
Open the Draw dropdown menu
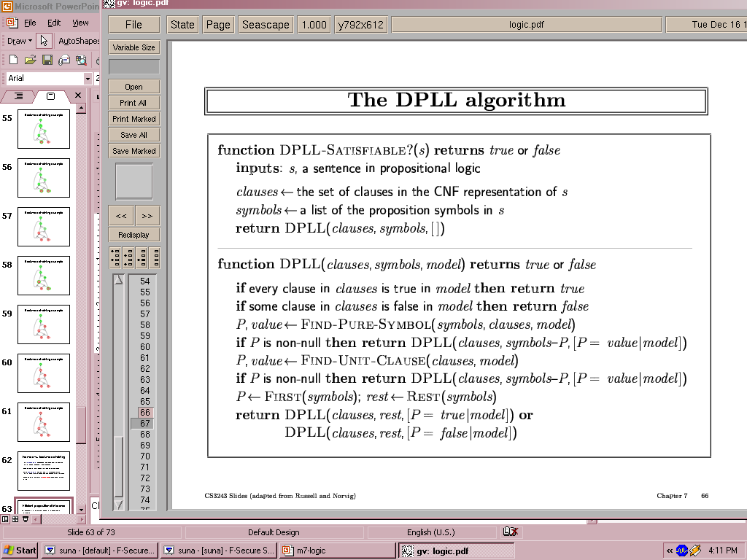click(19, 42)
